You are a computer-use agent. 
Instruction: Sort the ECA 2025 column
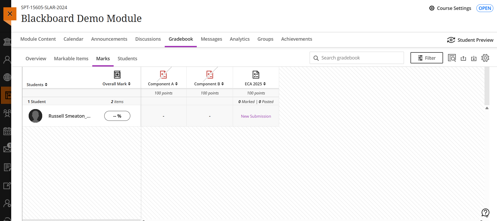pos(265,84)
